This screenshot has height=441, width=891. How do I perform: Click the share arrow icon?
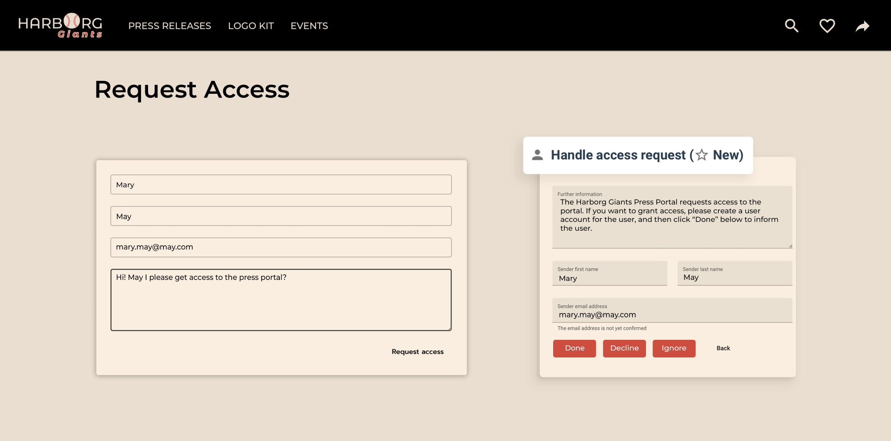862,26
